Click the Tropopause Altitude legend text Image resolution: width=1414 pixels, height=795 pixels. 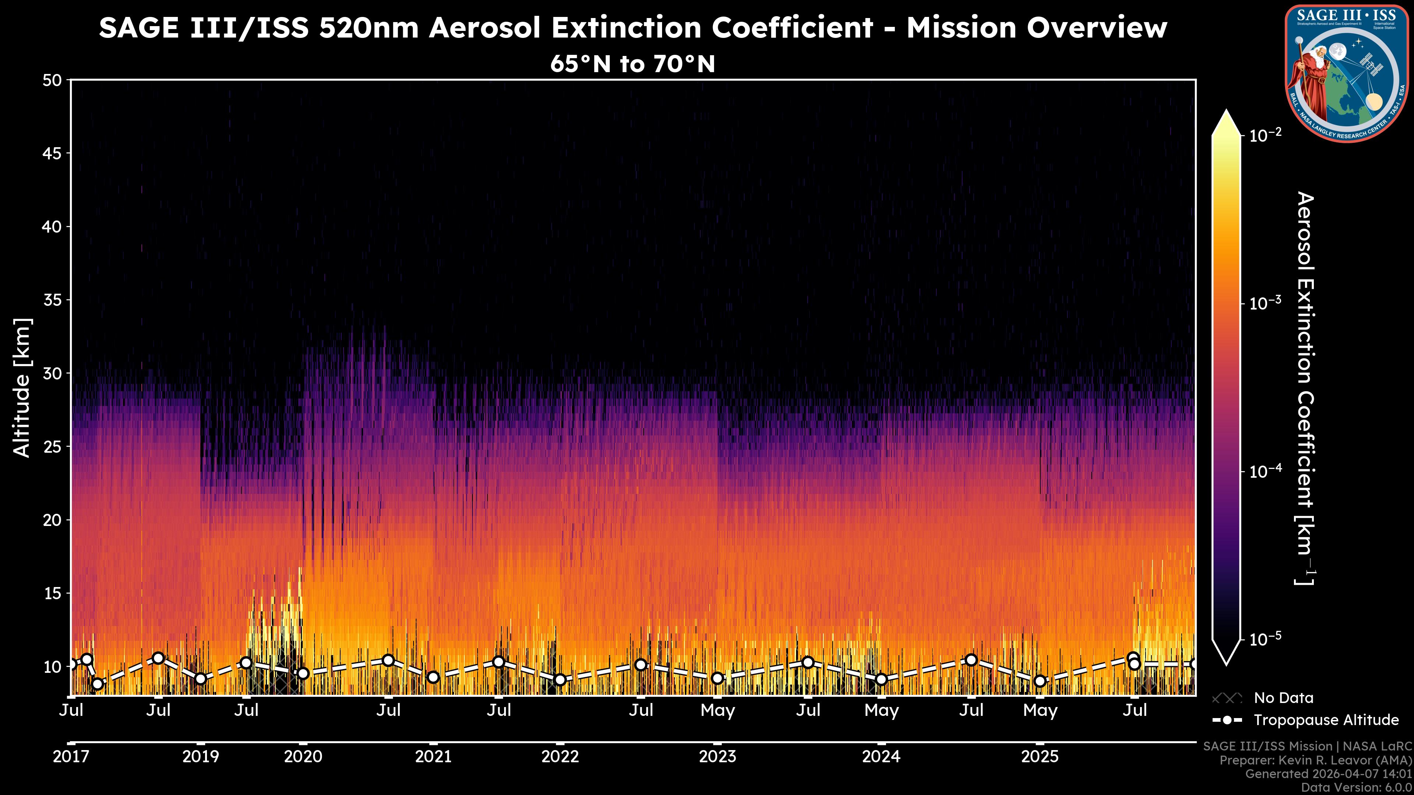(x=1326, y=720)
